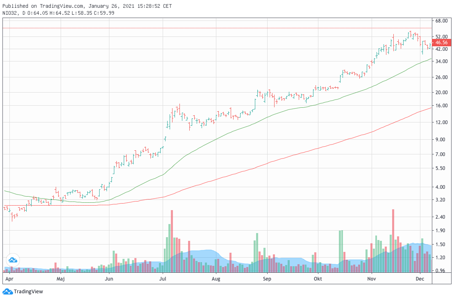Select the Aug label on the time axis
This screenshot has width=454, height=299.
click(216, 279)
